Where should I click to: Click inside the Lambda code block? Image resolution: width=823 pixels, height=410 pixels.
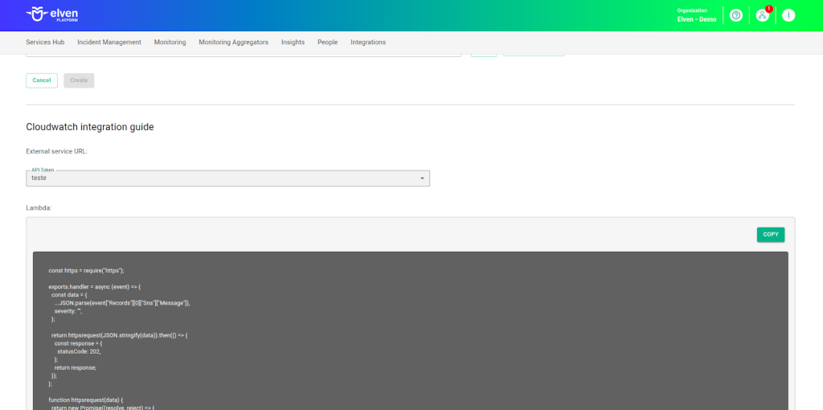click(x=410, y=330)
